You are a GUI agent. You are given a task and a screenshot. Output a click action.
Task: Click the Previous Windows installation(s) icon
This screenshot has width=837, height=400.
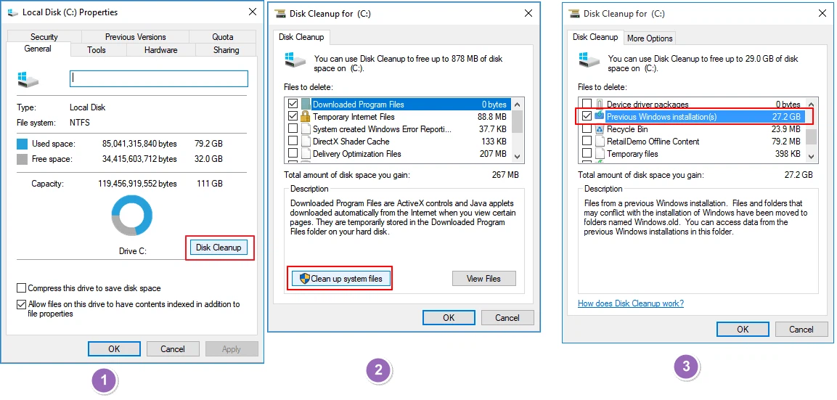(600, 116)
